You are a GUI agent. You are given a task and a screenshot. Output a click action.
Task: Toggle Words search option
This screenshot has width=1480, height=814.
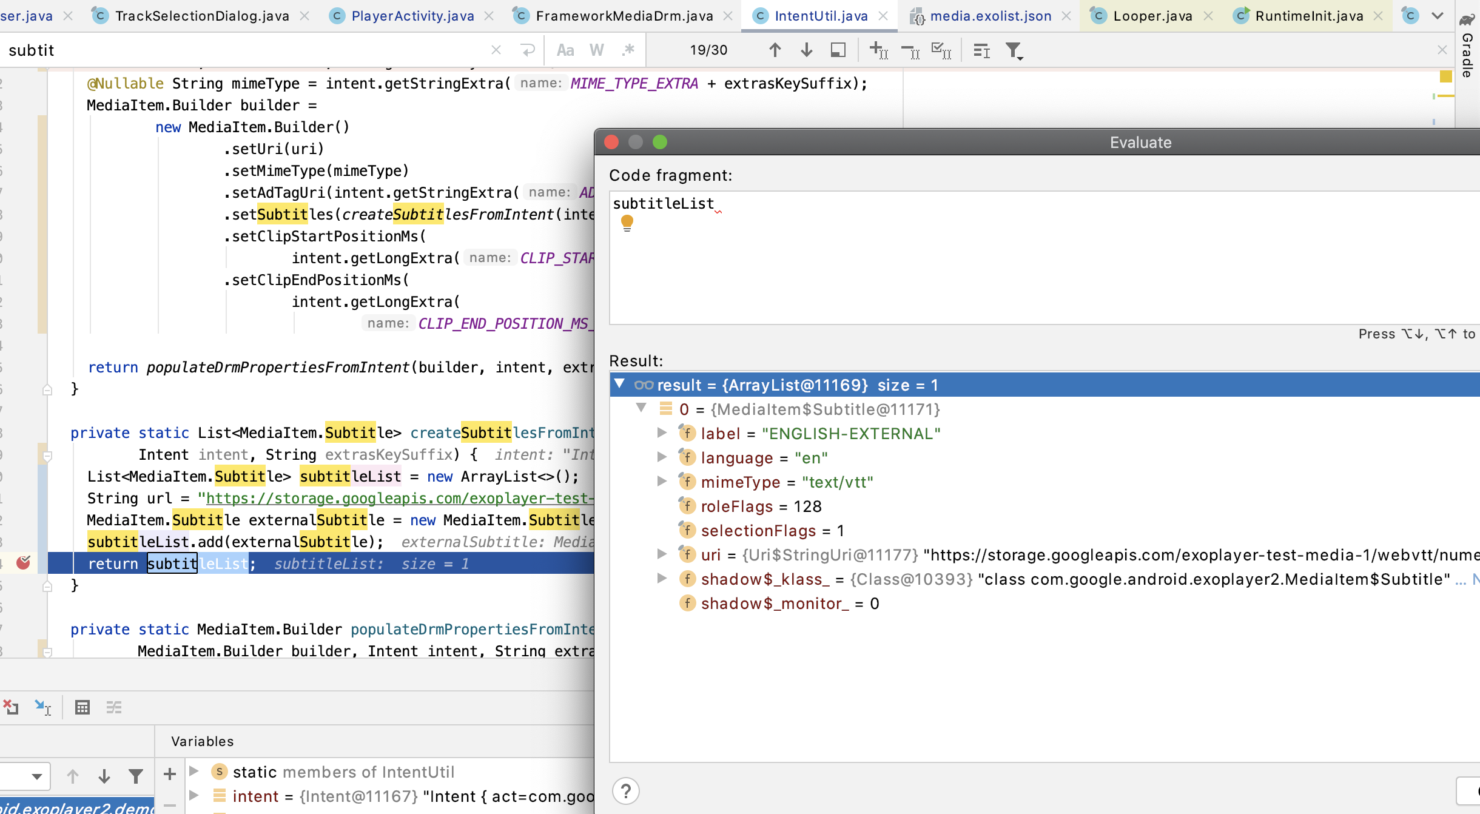coord(597,50)
